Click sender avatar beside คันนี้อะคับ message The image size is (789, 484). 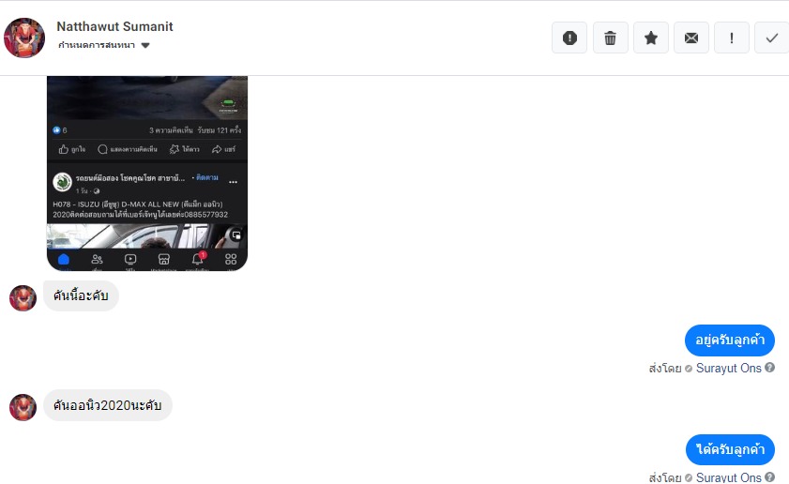coord(23,298)
